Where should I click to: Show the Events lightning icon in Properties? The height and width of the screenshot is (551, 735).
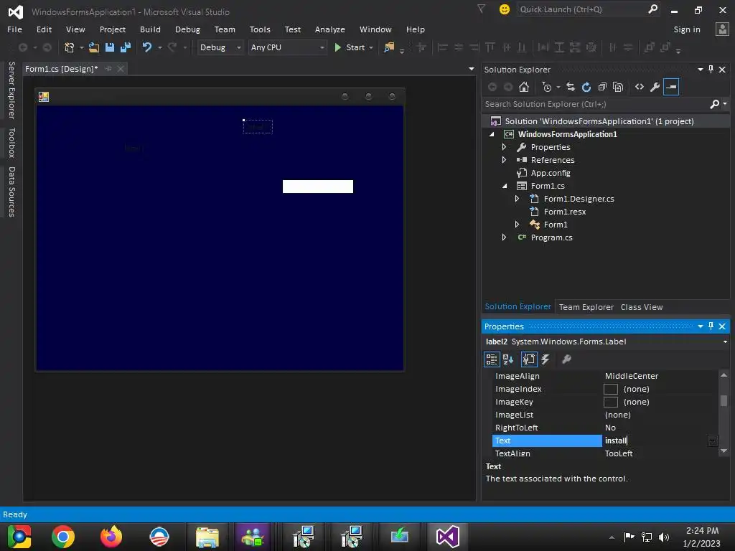[546, 359]
